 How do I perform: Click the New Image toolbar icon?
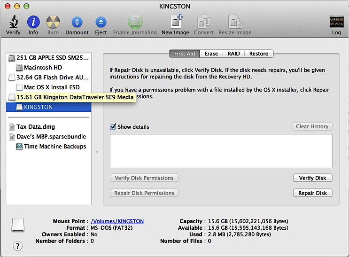pos(175,22)
